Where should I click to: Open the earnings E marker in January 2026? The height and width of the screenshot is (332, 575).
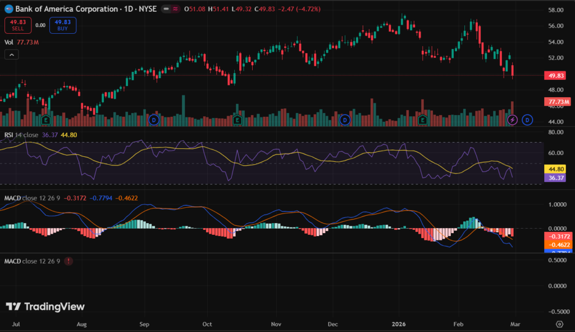tap(423, 120)
